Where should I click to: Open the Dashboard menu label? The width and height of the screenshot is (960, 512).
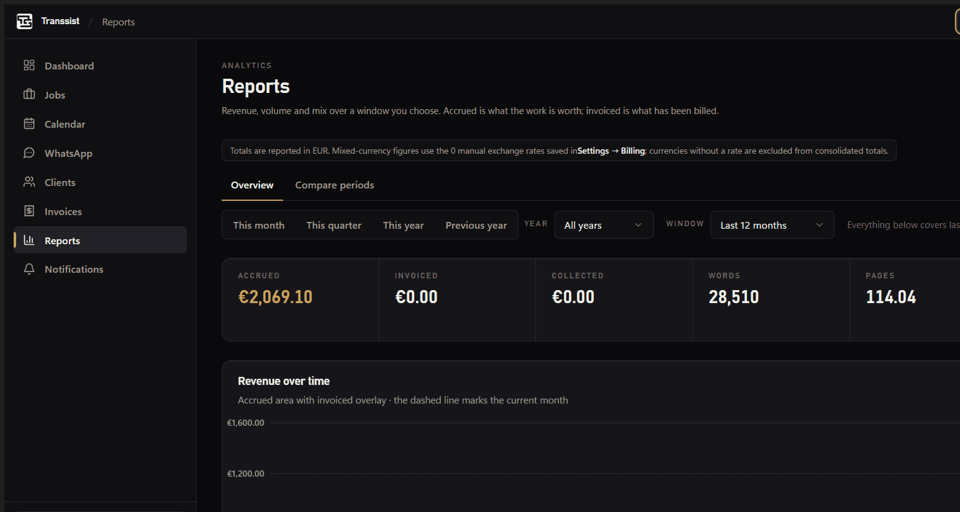(69, 66)
